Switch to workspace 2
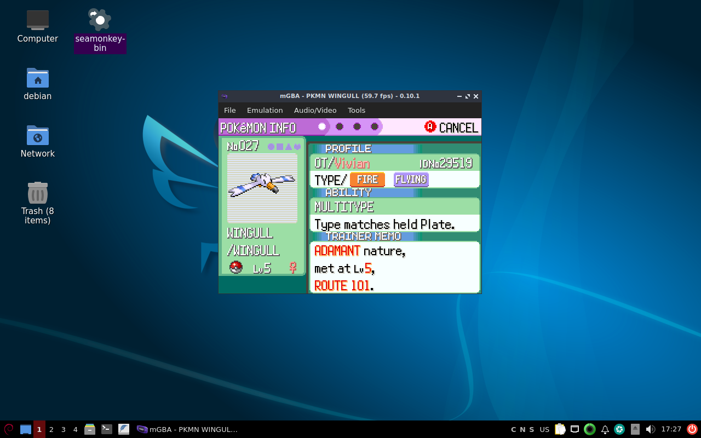This screenshot has width=701, height=438. click(51, 429)
